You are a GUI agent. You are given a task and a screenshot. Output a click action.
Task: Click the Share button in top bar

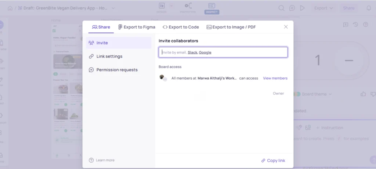point(349,8)
